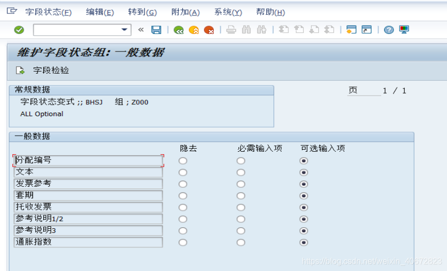
Task: Open the 字段状态(F) menu
Action: pyautogui.click(x=48, y=12)
